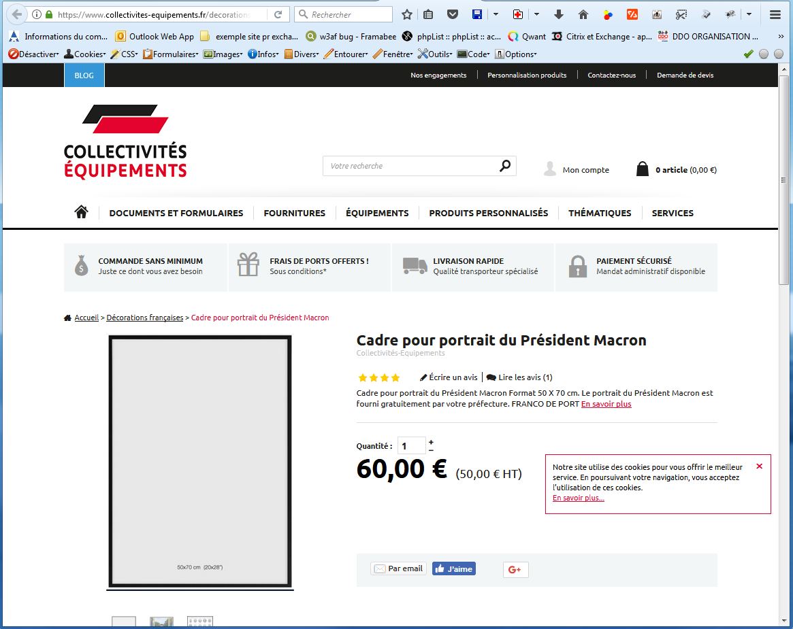Open the Code toolbar menu
The image size is (793, 629).
coord(473,54)
